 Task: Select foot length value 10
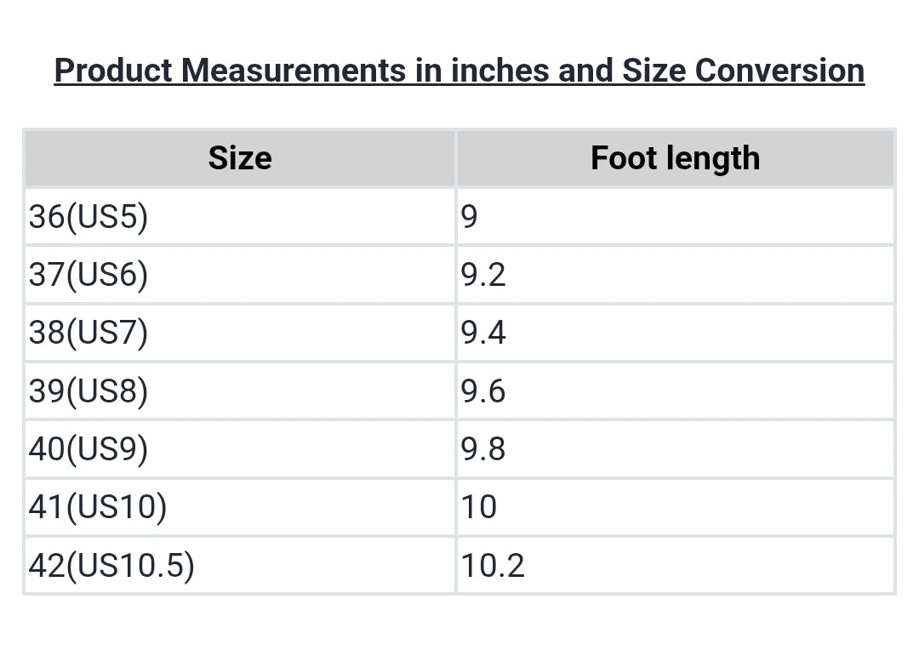click(x=479, y=507)
